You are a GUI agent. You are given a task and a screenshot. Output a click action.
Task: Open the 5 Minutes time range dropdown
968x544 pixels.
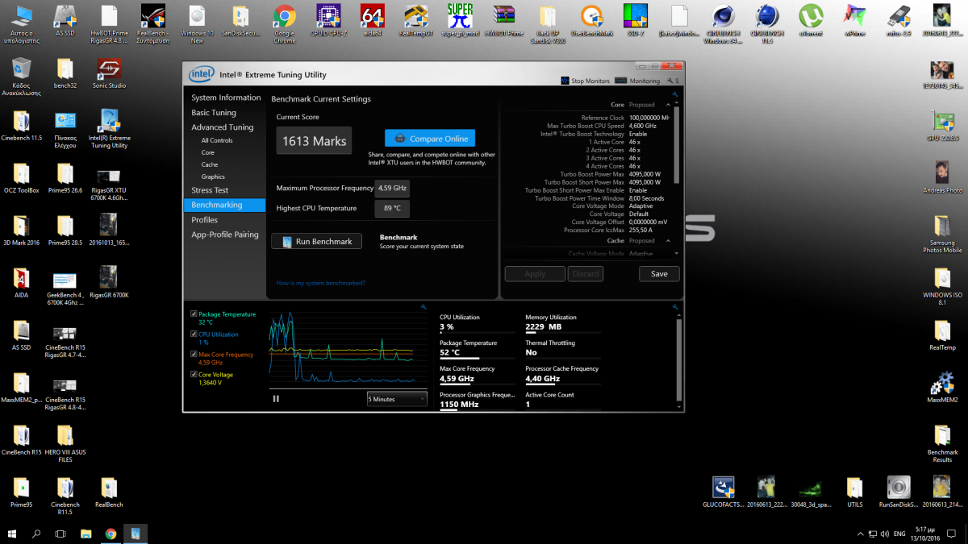tap(397, 398)
